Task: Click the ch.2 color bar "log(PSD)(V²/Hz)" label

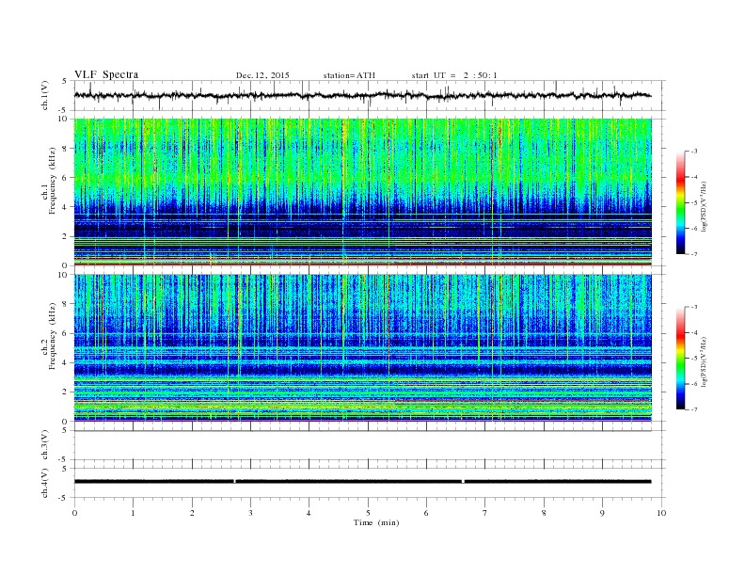Action: coord(704,362)
